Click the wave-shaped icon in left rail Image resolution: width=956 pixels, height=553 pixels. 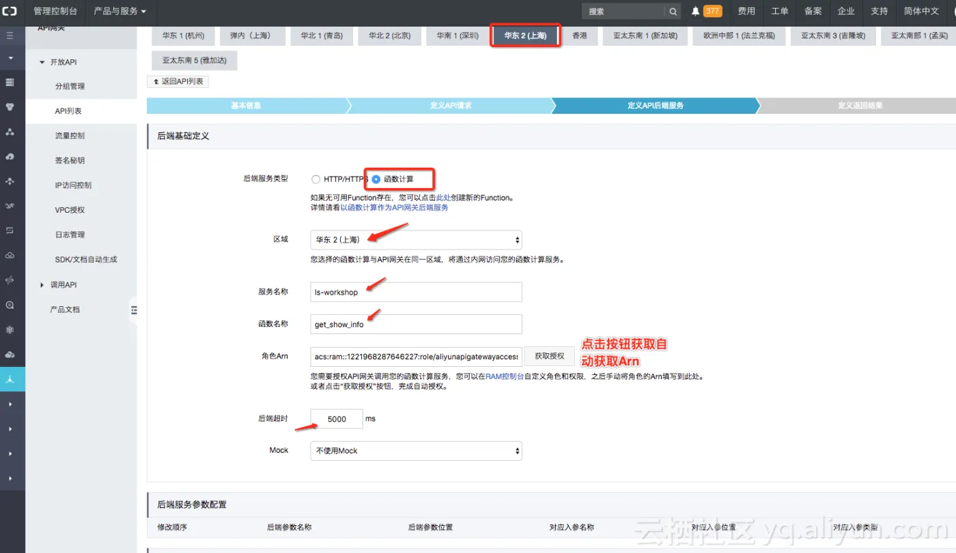click(10, 206)
